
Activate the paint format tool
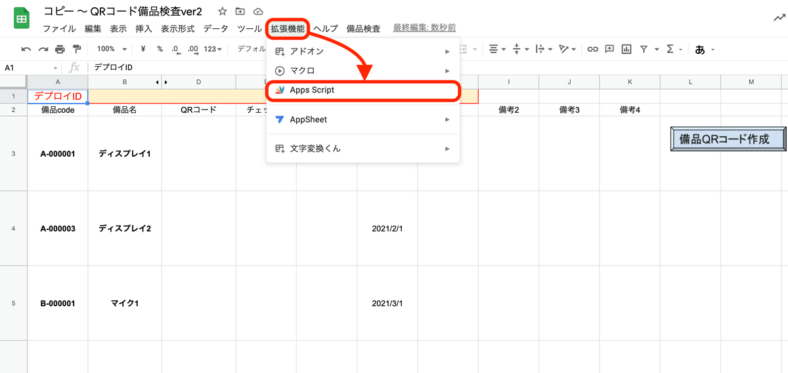click(77, 49)
